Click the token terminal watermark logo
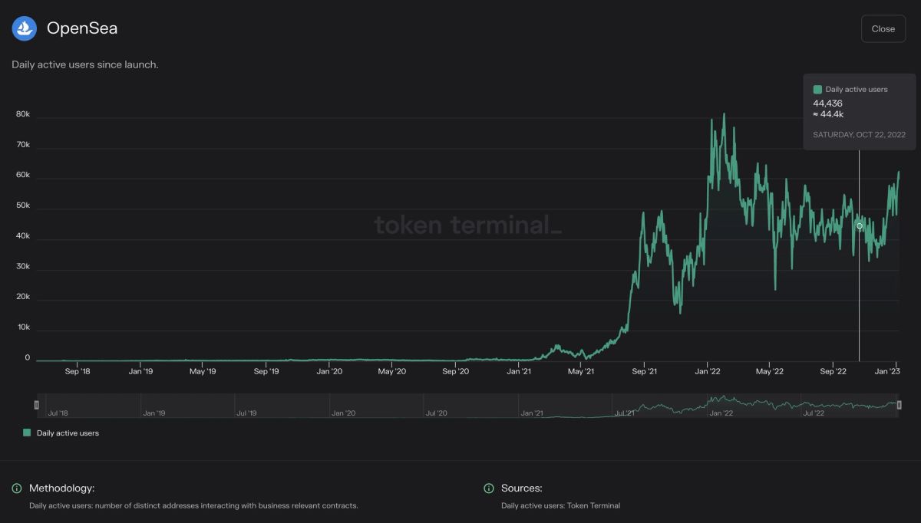 tap(467, 225)
